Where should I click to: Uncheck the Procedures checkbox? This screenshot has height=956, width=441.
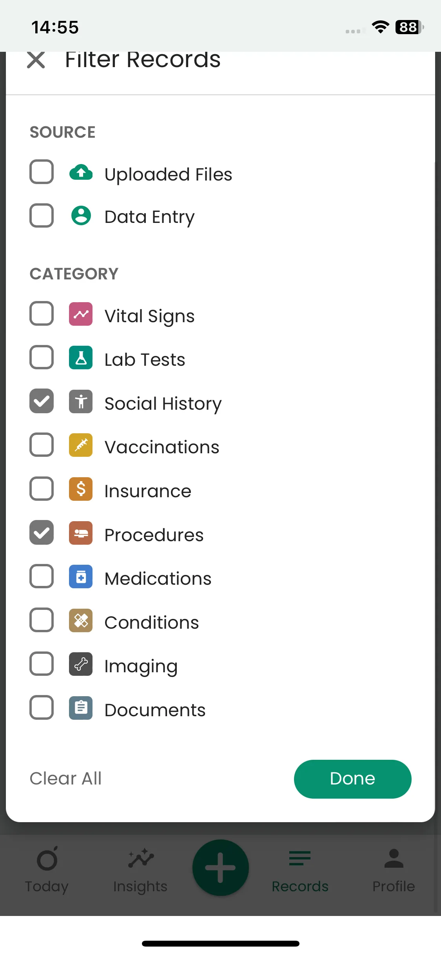point(42,533)
